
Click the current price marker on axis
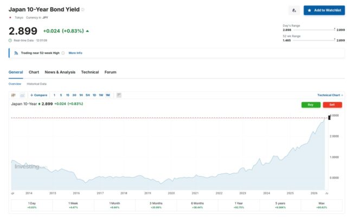pyautogui.click(x=329, y=118)
